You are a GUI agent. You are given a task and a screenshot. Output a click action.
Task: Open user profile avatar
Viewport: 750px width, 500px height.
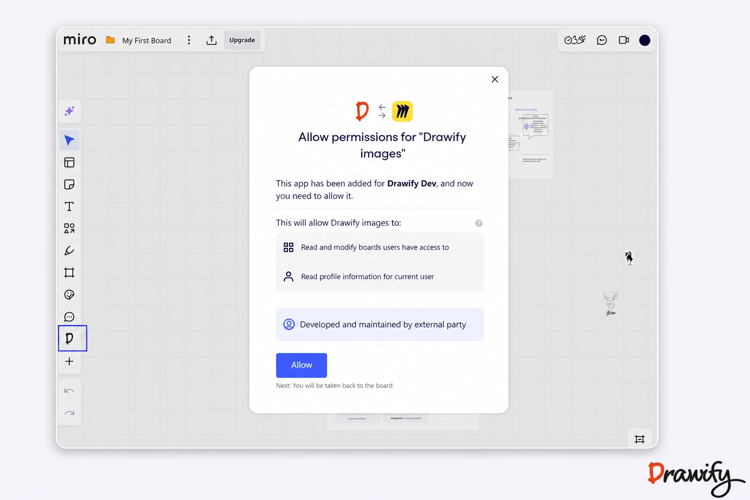point(645,40)
